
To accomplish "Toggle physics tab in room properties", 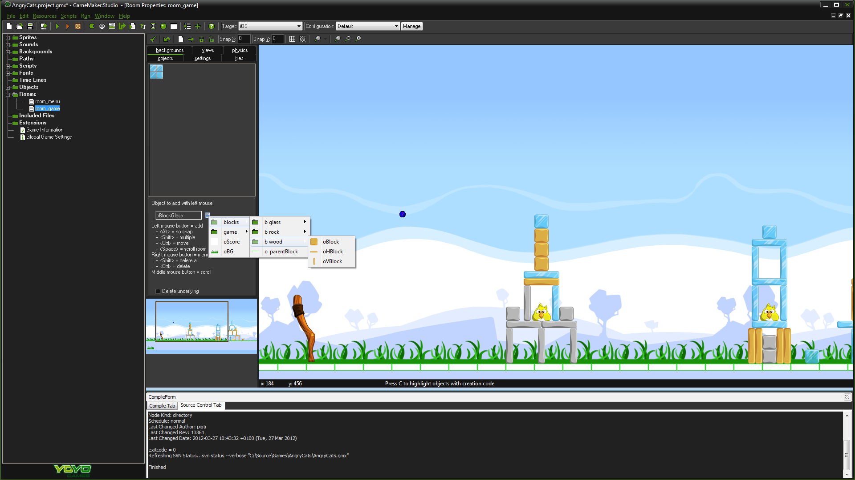I will pyautogui.click(x=239, y=50).
